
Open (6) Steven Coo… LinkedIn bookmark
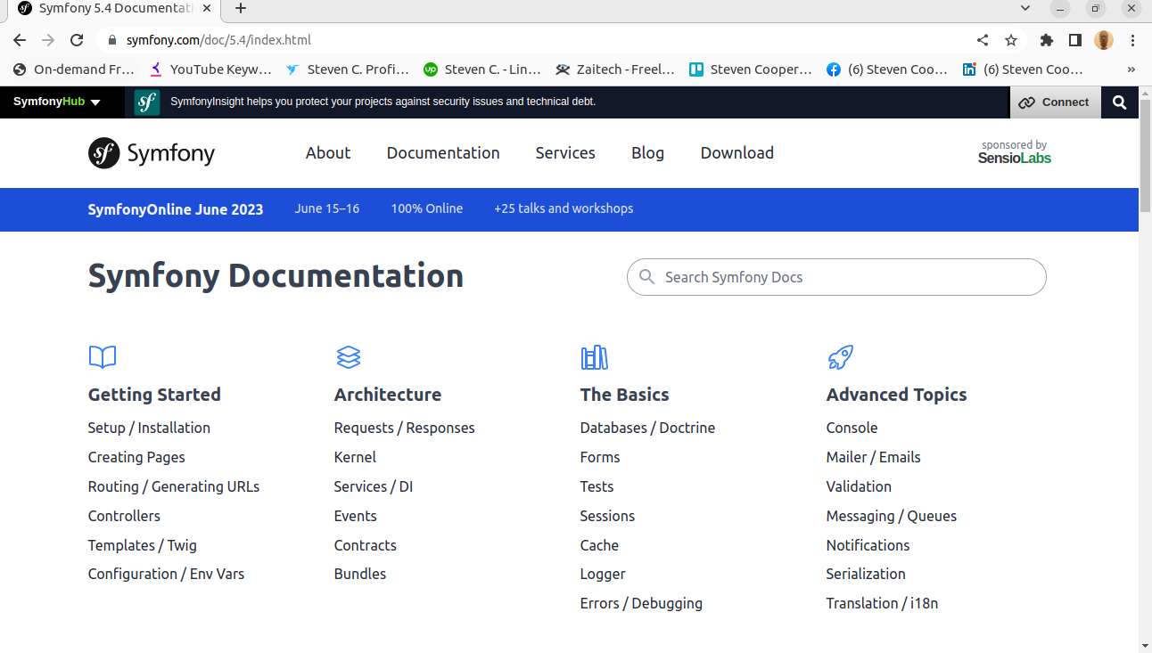[x=1023, y=69]
